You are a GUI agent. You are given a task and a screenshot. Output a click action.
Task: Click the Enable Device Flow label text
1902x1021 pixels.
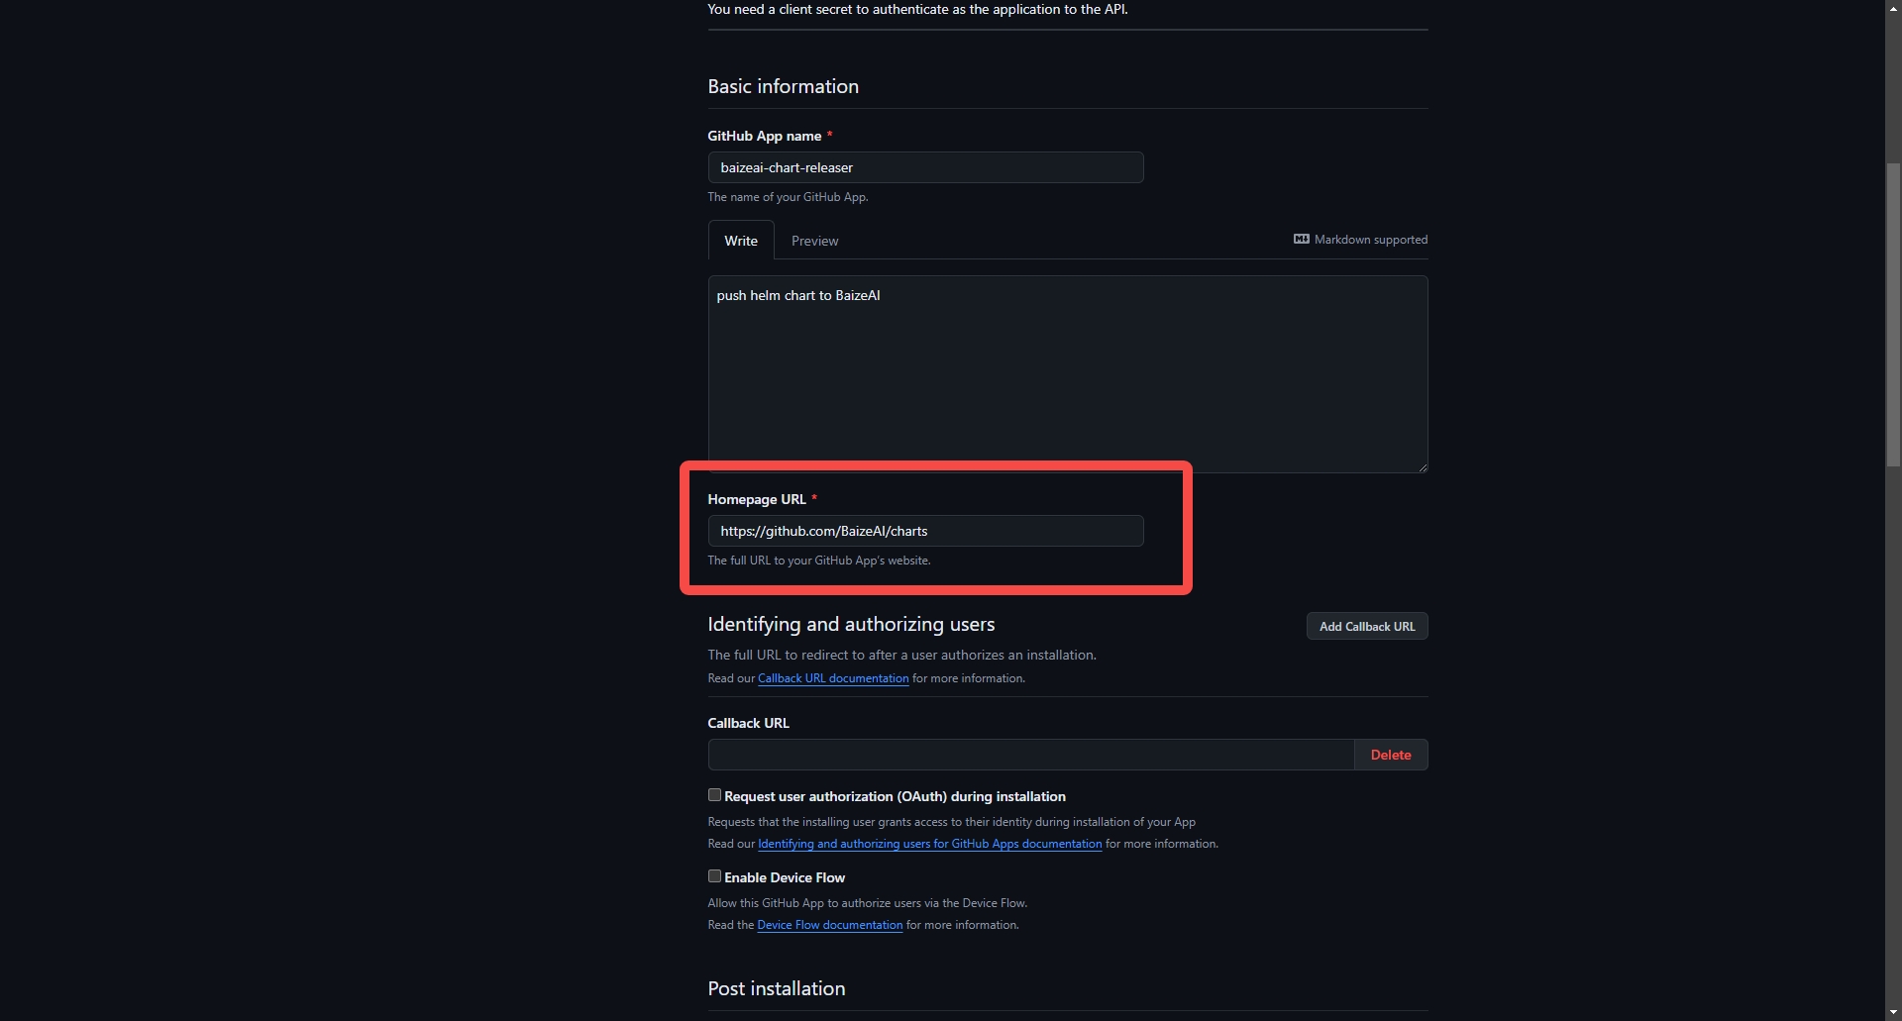(785, 877)
